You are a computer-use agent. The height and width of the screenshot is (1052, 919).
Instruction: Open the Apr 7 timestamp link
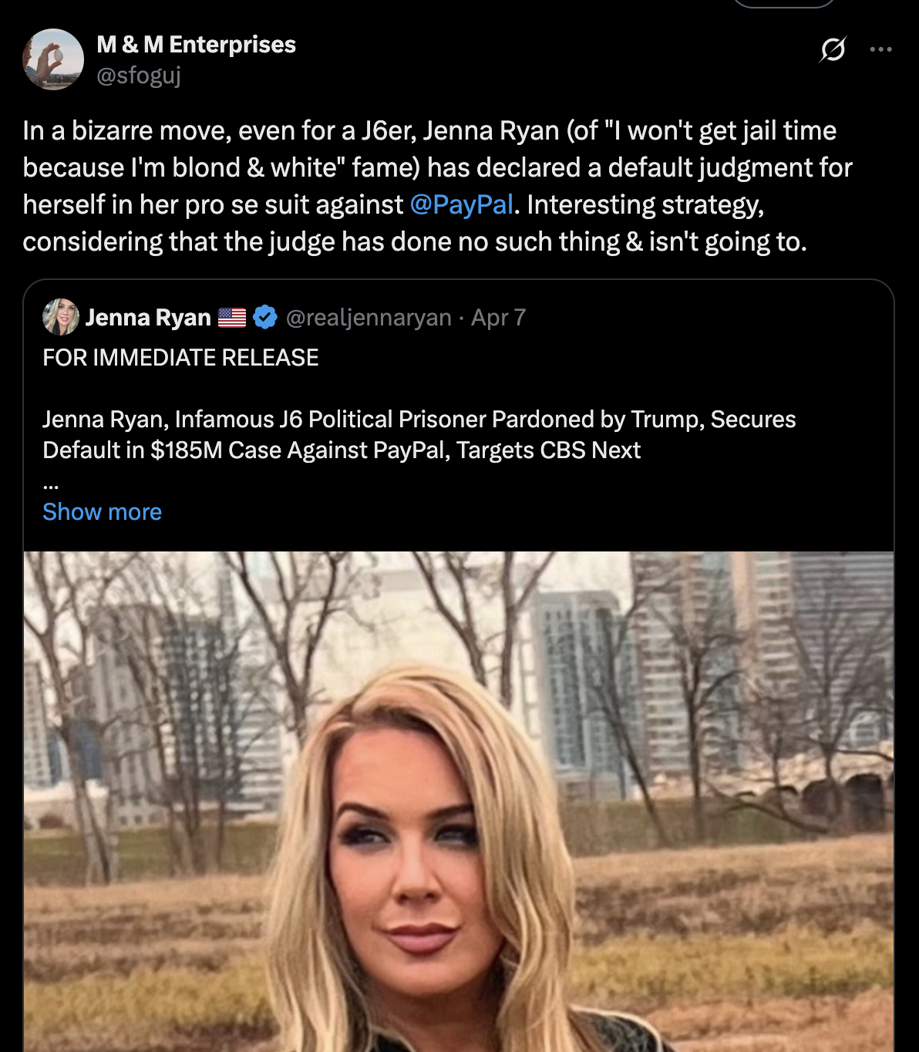coord(498,317)
